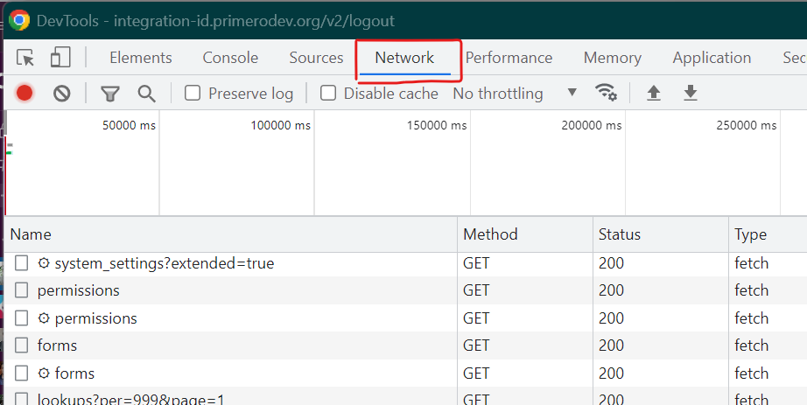Click the 200 status of system_settings row

pos(611,263)
